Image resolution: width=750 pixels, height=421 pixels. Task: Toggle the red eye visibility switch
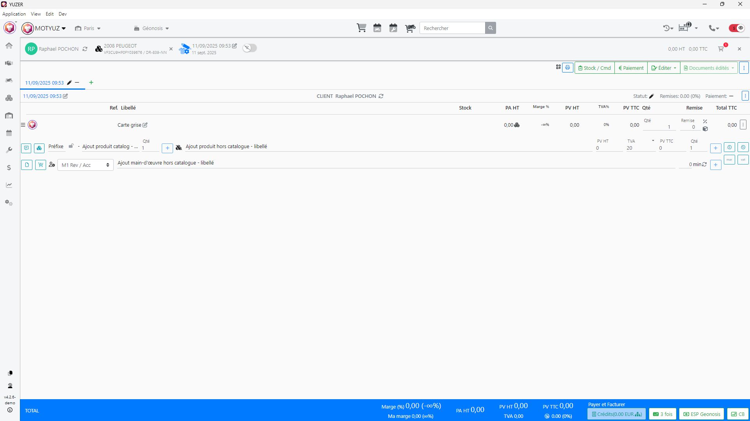tap(737, 28)
